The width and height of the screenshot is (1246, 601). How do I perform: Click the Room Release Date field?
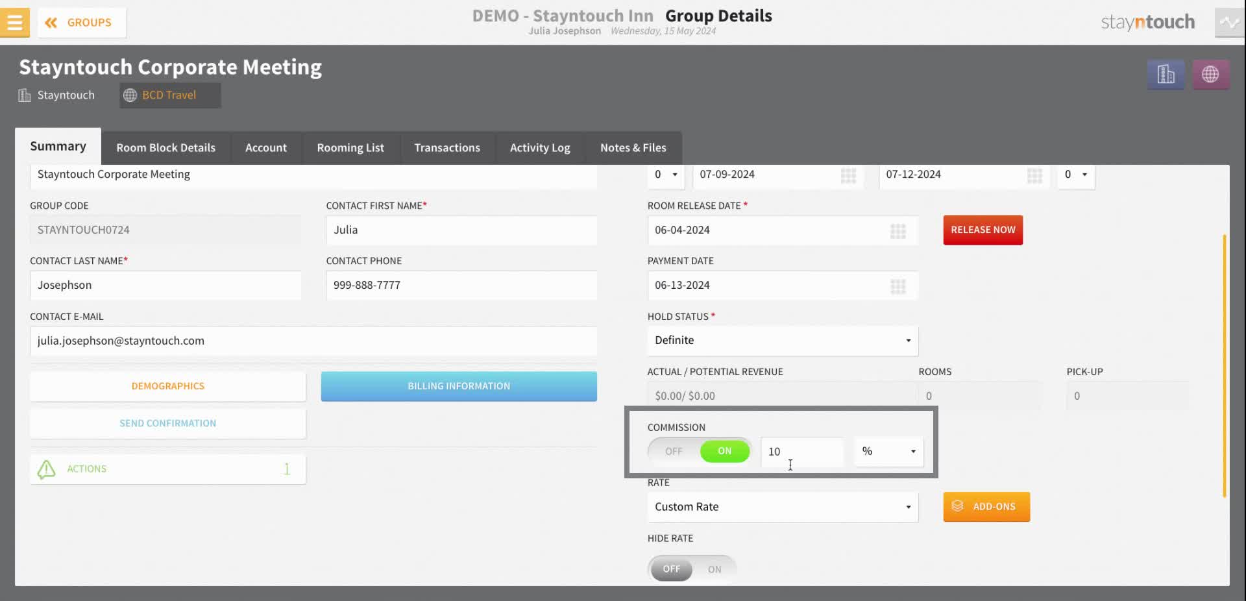point(783,230)
